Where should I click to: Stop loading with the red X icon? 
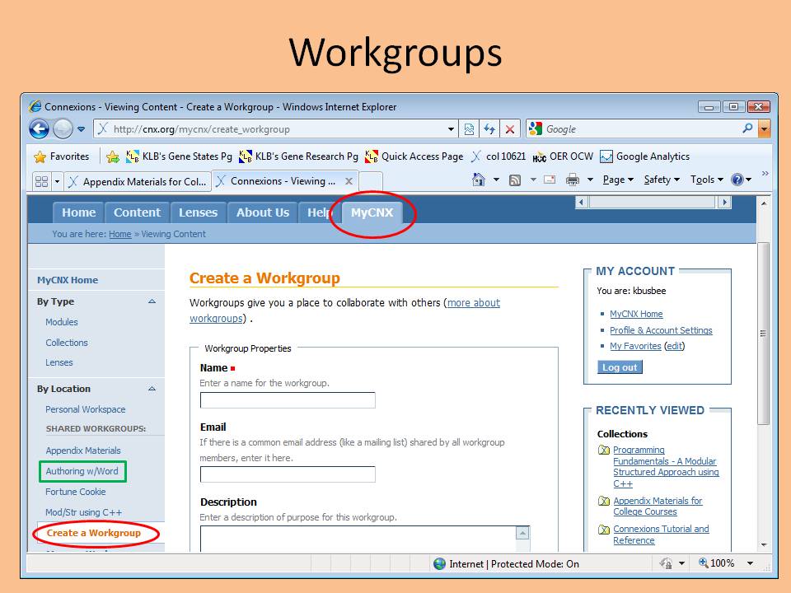point(510,129)
